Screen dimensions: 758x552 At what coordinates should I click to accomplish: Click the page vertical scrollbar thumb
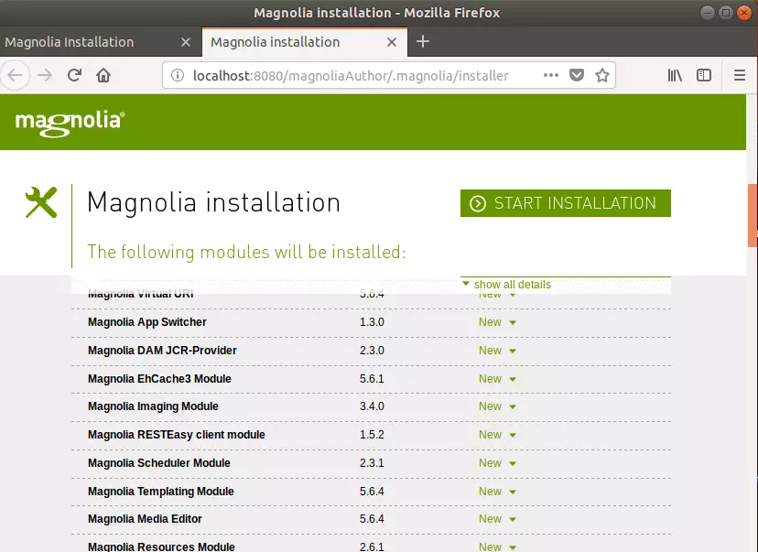(x=753, y=215)
